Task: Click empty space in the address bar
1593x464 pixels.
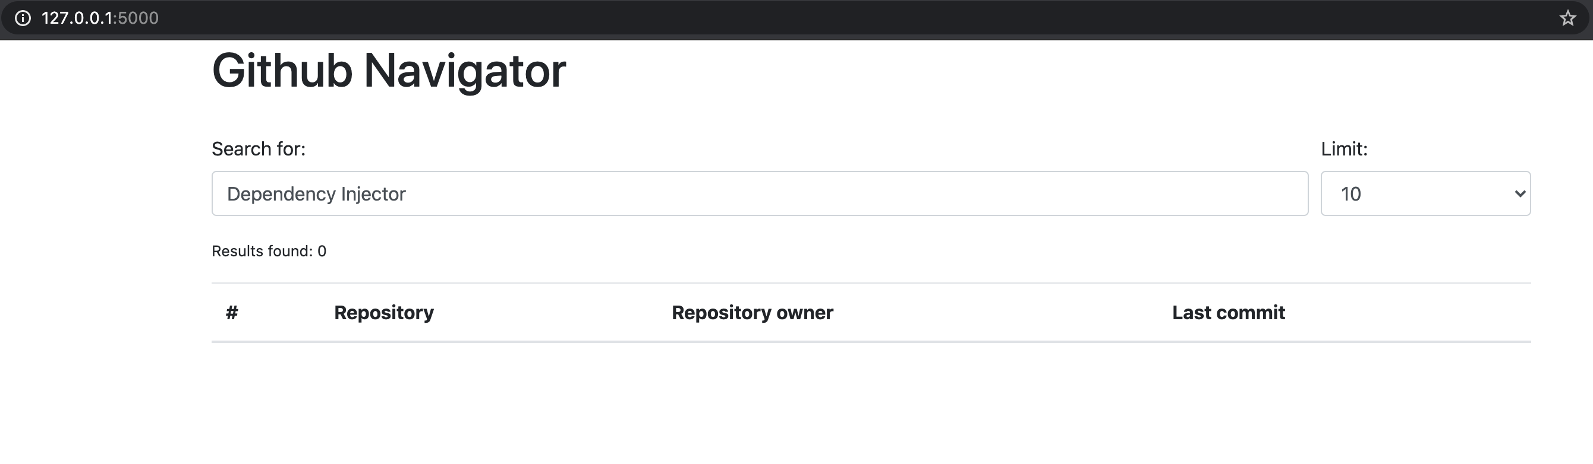Action: coord(804,18)
